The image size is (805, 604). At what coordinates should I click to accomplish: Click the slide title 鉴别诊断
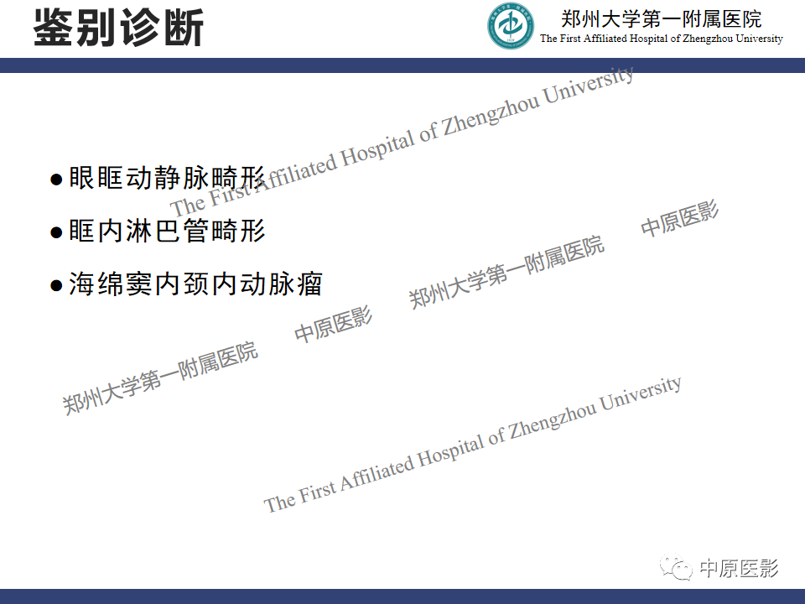coord(118,27)
